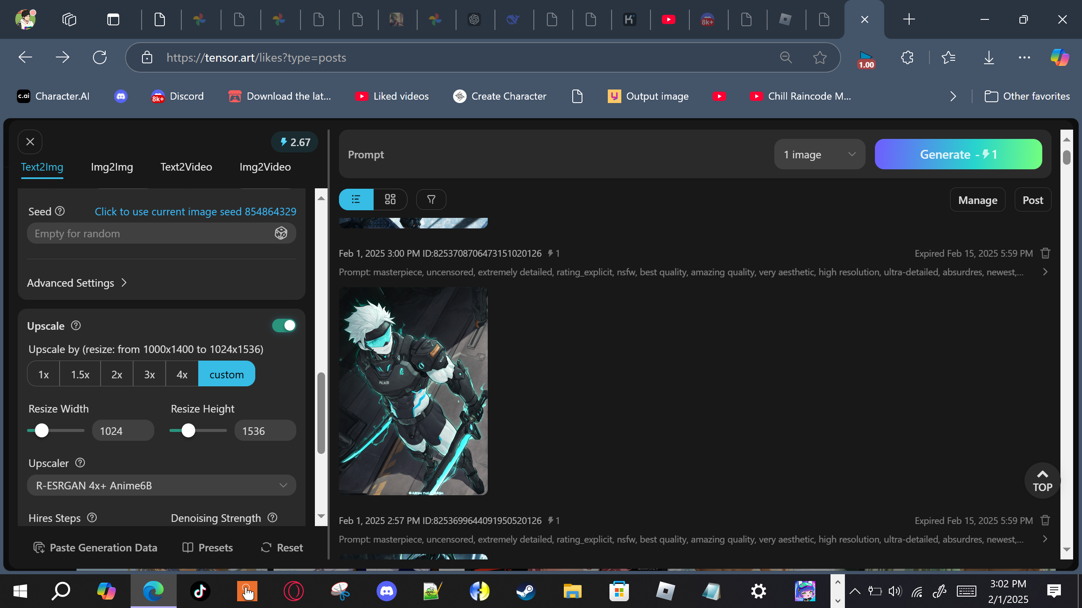Switch to list view layout
This screenshot has height=608, width=1082.
pyautogui.click(x=356, y=199)
